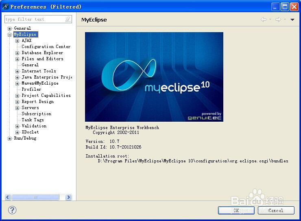
Task: Click the forward navigation arrow icon
Action: coord(278,20)
